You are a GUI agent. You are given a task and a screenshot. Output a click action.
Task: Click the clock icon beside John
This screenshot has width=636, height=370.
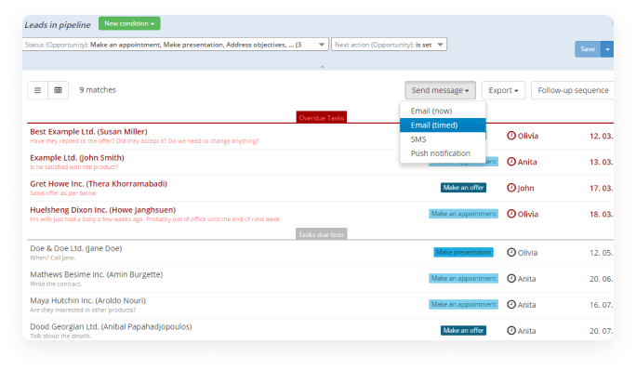click(x=511, y=188)
